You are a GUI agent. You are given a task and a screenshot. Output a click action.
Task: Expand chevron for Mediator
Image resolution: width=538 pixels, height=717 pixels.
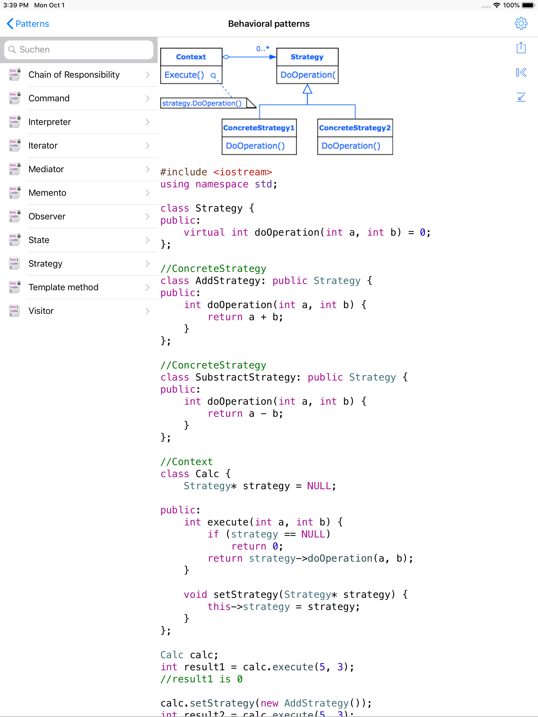tap(148, 169)
